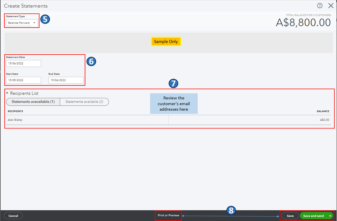Click the End Date field
The image size is (337, 221).
pos(66,80)
